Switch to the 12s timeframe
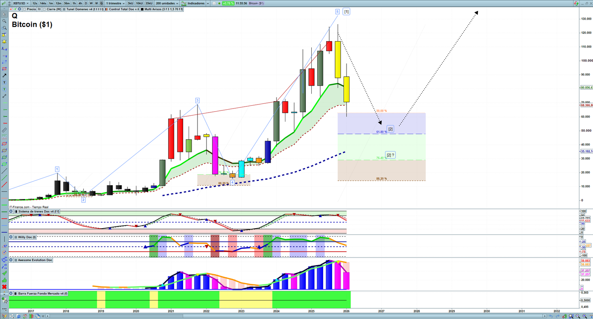This screenshot has width=593, height=319. (35, 3)
